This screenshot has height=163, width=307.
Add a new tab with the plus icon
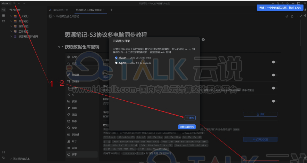tap(111, 10)
